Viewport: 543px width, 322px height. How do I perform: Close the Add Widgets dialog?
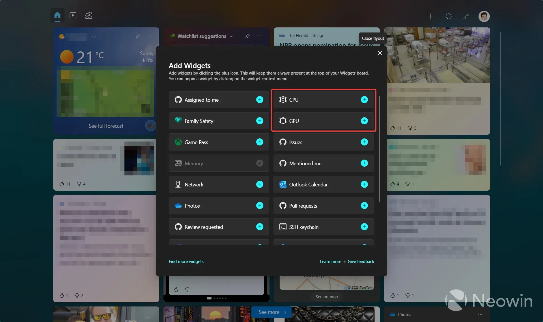click(x=380, y=53)
